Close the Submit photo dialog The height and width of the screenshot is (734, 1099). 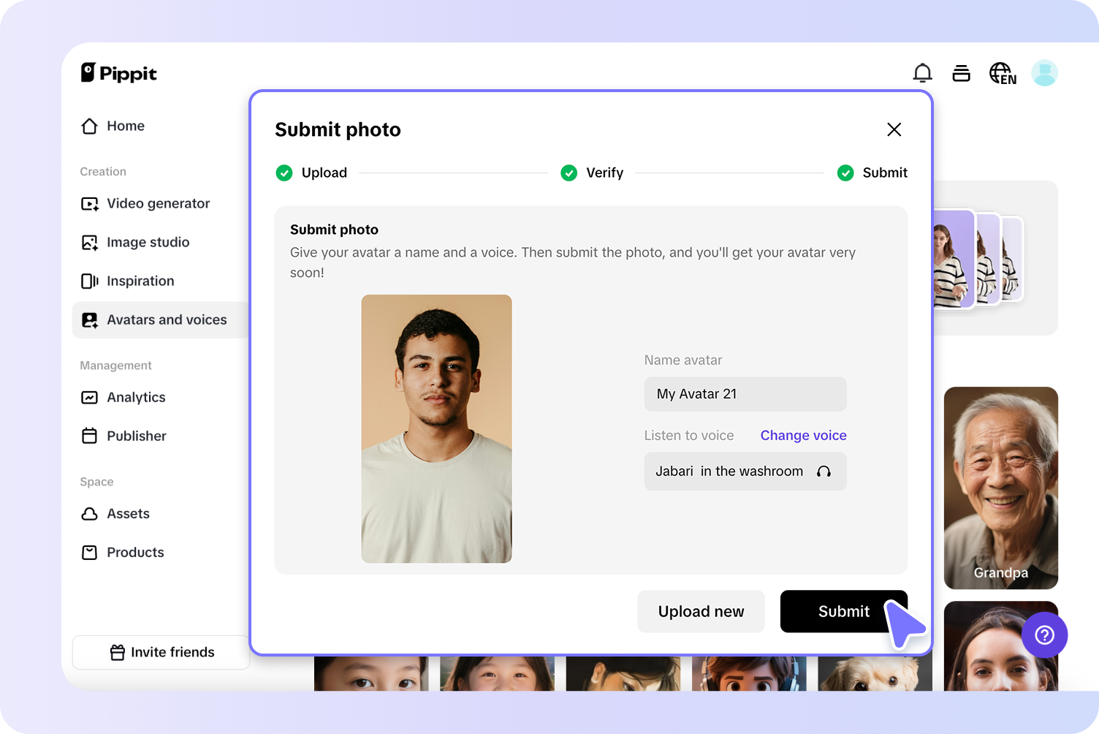coord(894,129)
